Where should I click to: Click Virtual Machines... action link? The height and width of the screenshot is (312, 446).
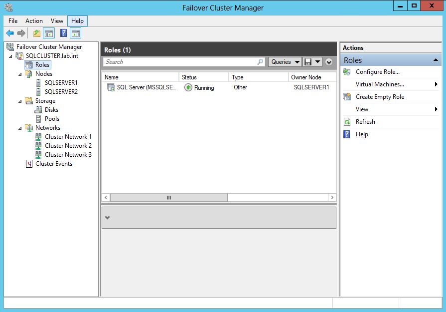[x=380, y=84]
